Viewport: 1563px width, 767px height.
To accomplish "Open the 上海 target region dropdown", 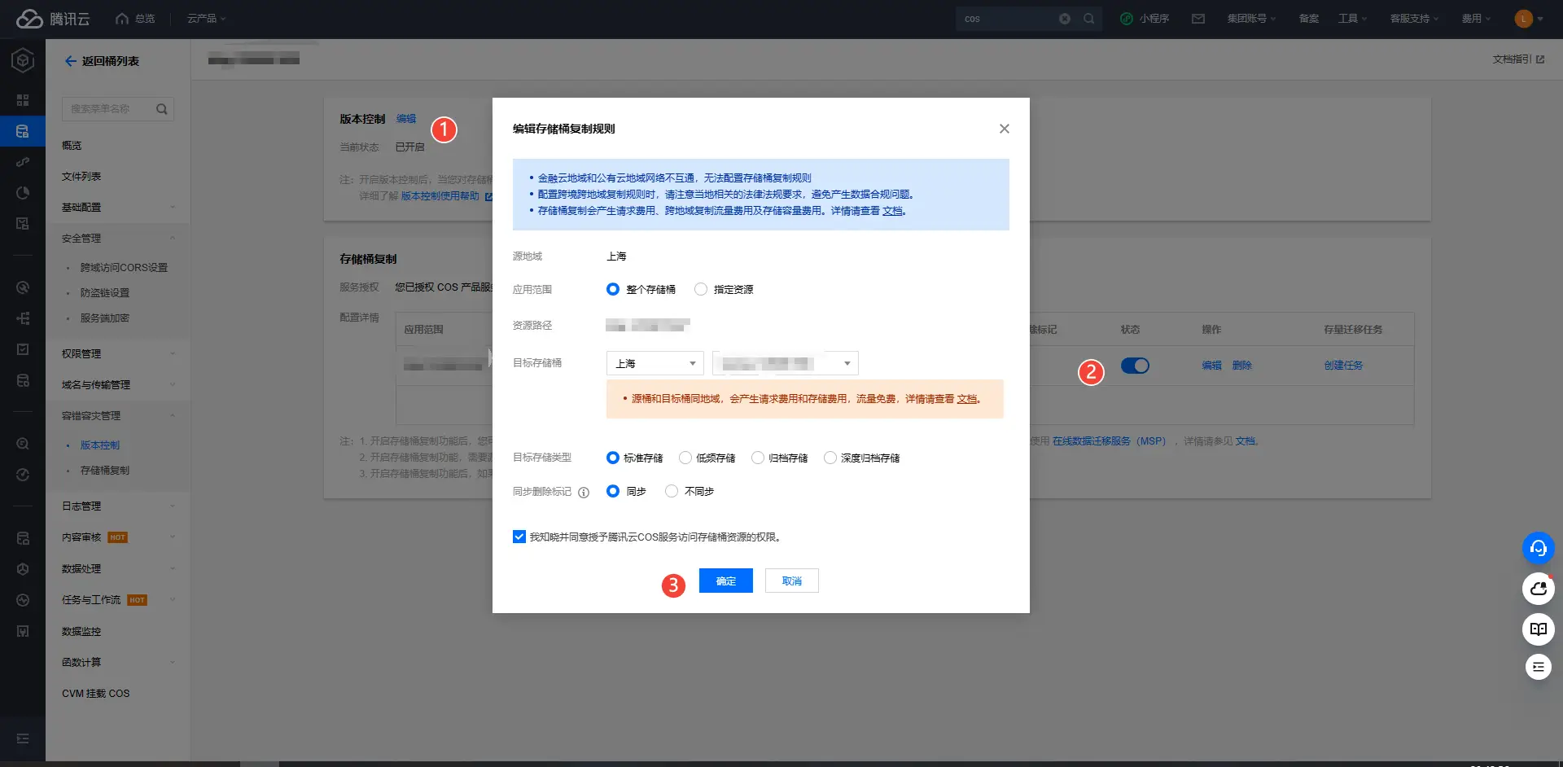I will click(655, 363).
